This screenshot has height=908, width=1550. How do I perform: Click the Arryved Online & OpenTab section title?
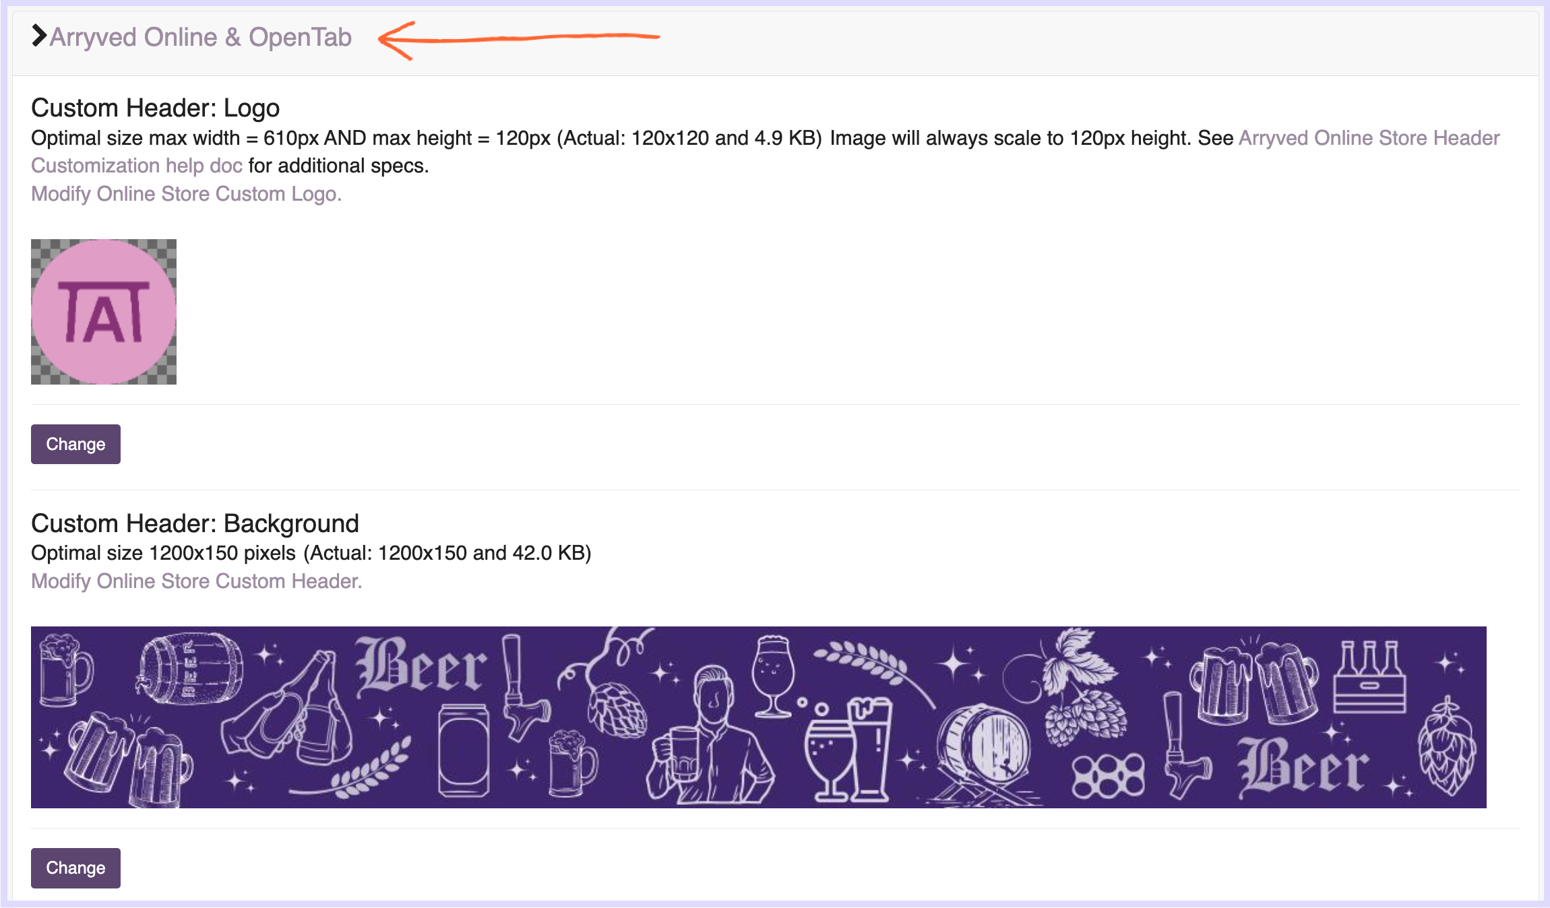click(x=200, y=37)
